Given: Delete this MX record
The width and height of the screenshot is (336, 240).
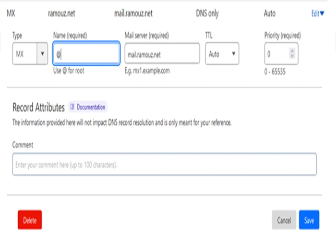Looking at the screenshot, I should pos(30,220).
